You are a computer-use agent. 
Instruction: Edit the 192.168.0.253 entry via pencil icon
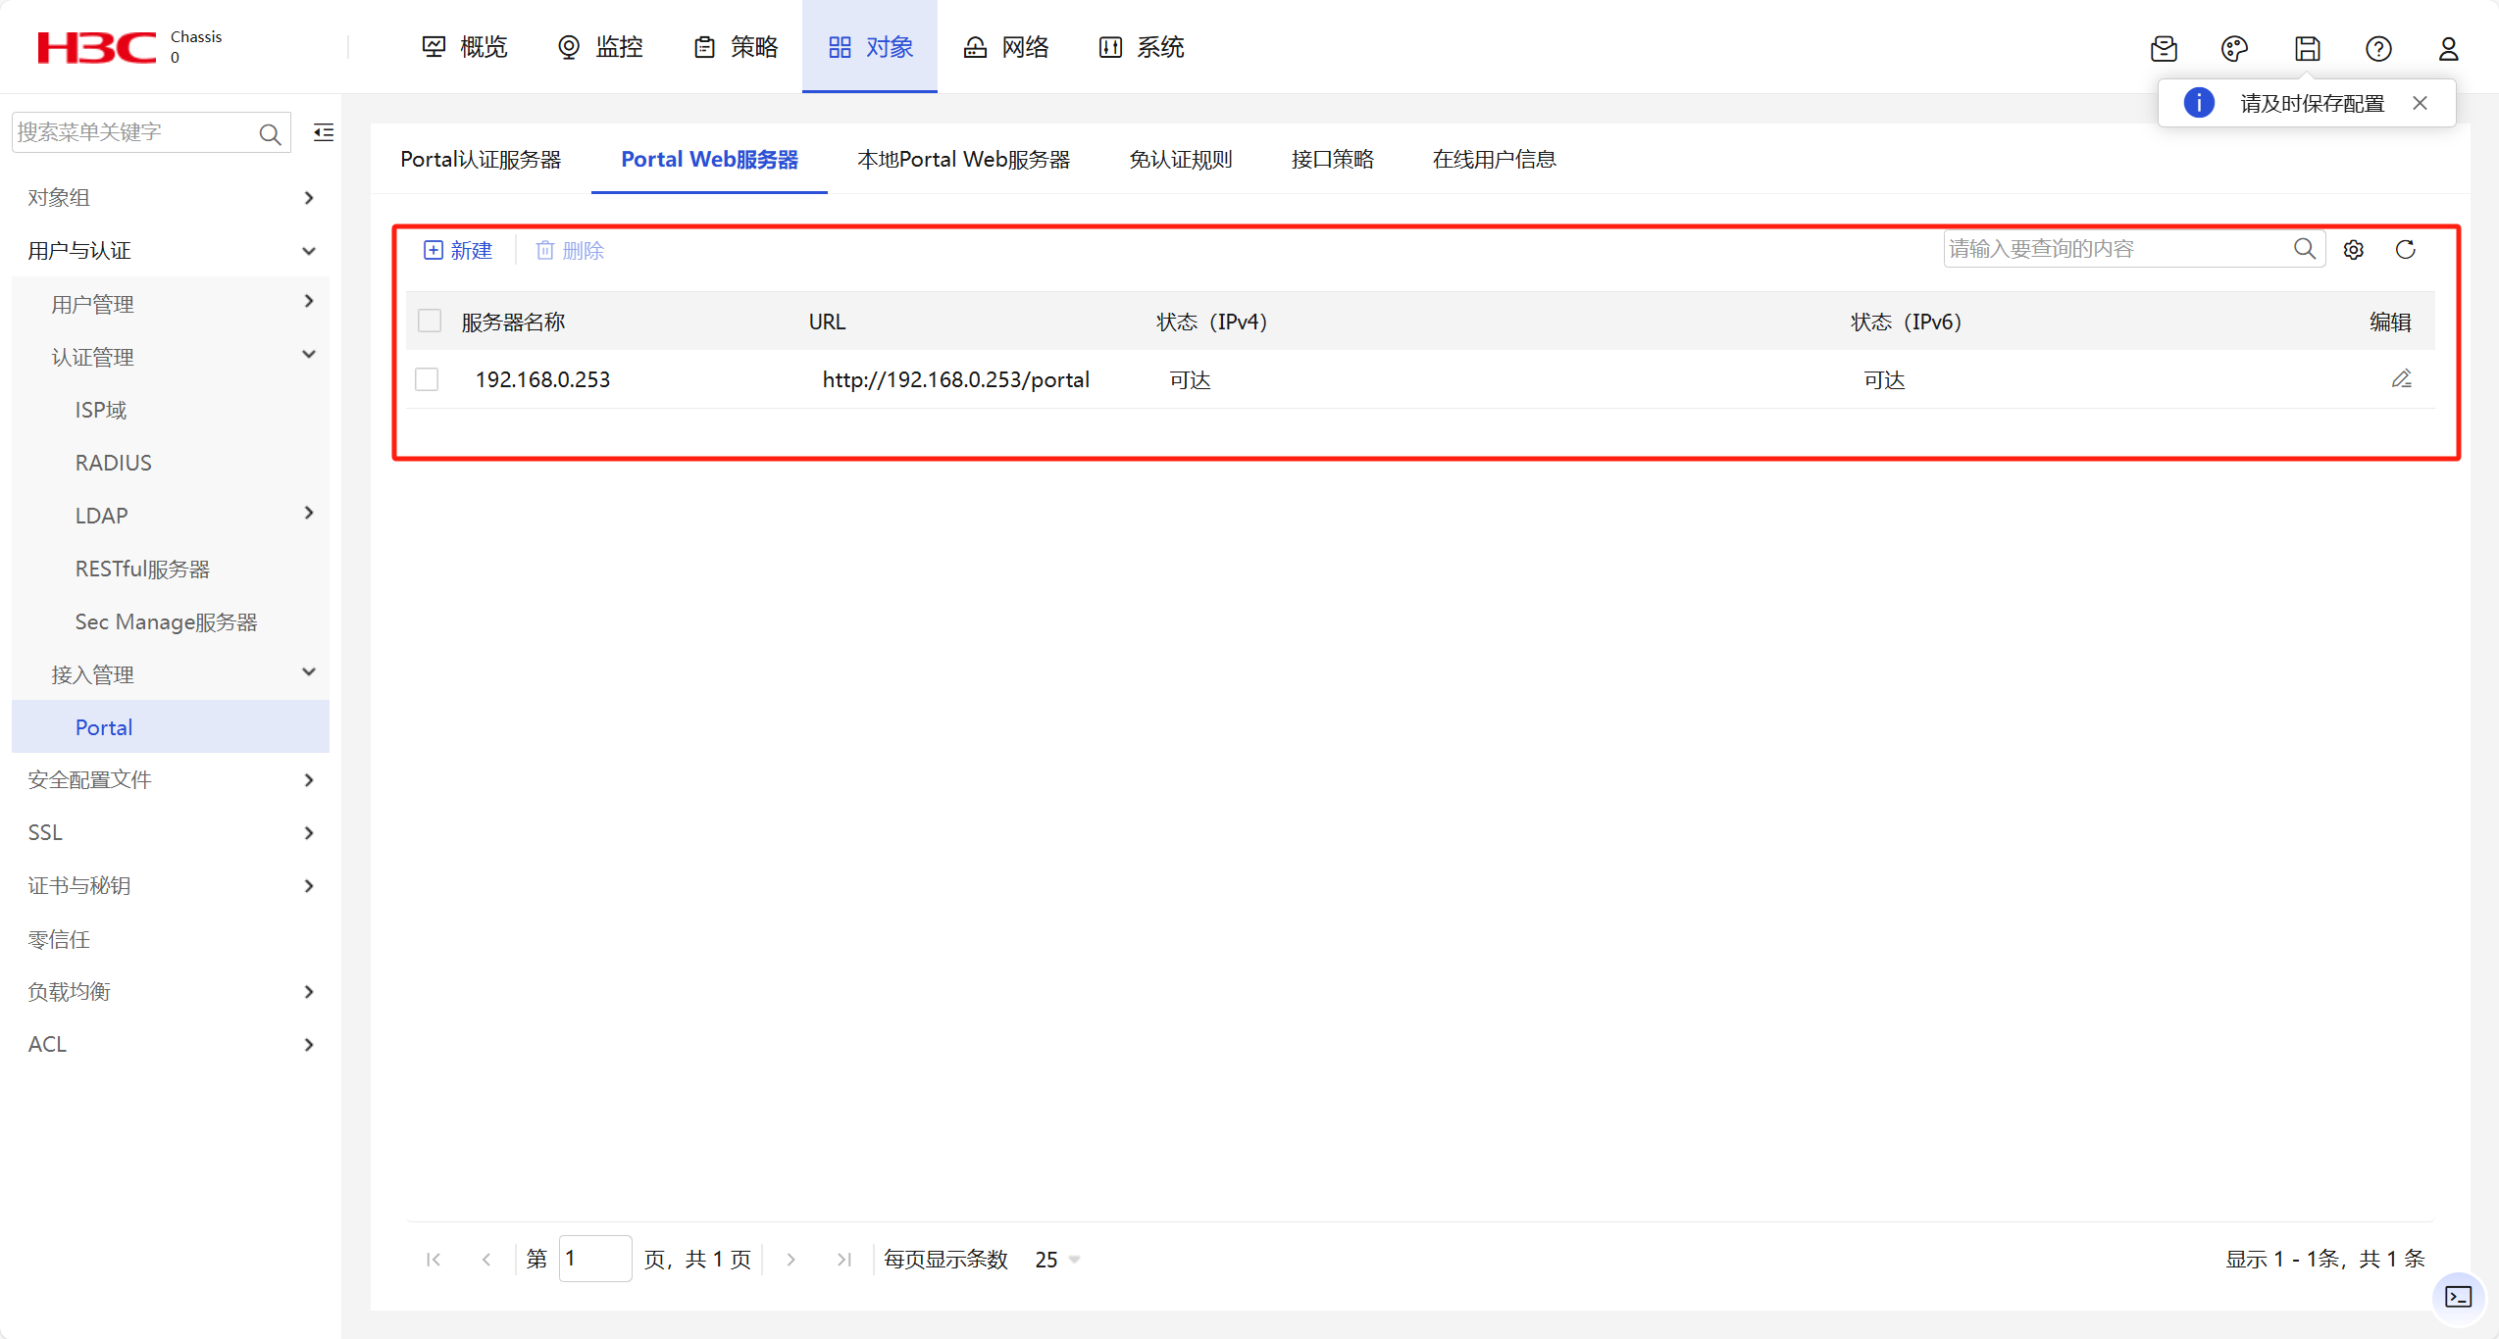tap(2402, 378)
